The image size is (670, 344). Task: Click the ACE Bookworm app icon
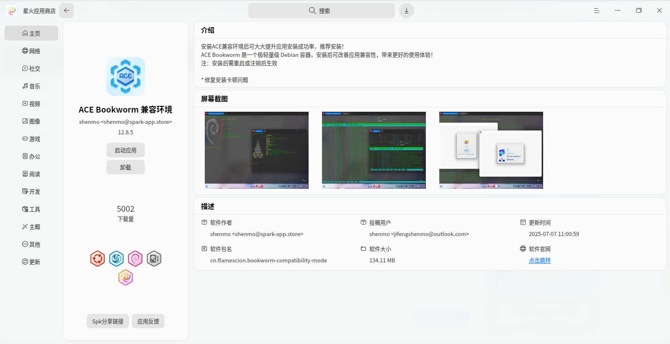[x=126, y=77]
